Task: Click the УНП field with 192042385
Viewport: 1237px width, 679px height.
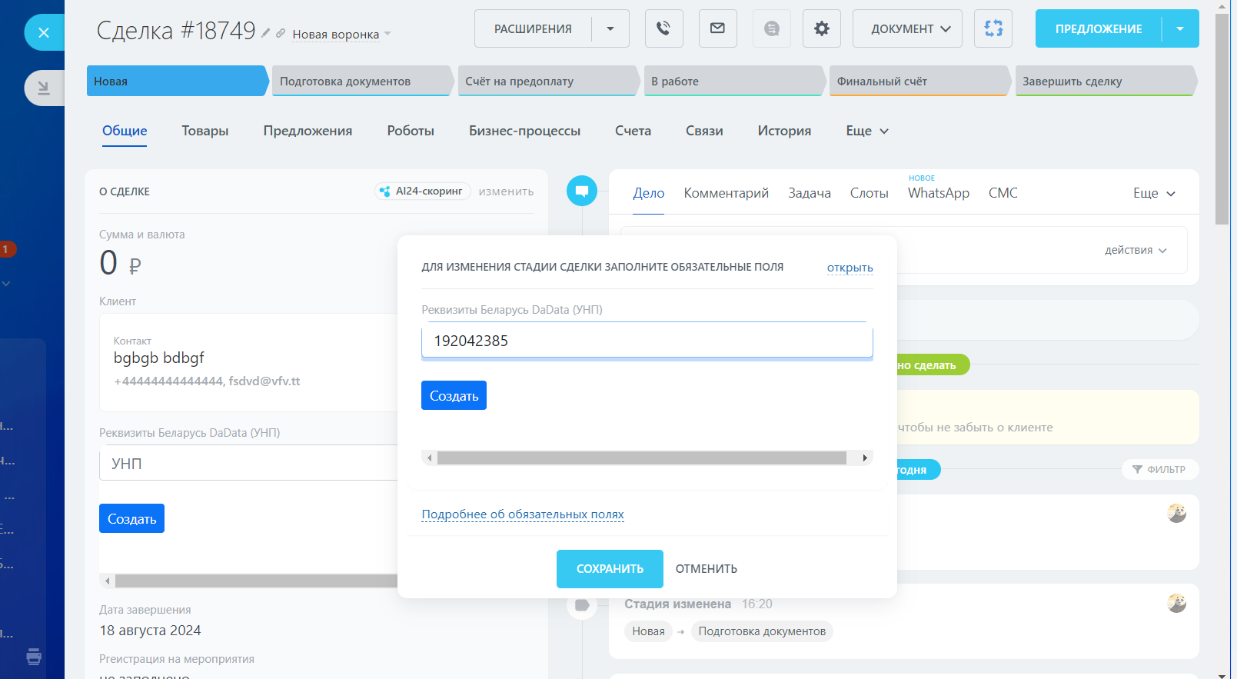Action: coord(647,341)
